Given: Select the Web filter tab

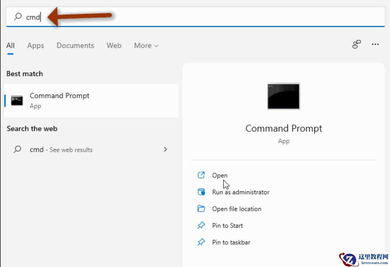Looking at the screenshot, I should tap(114, 46).
